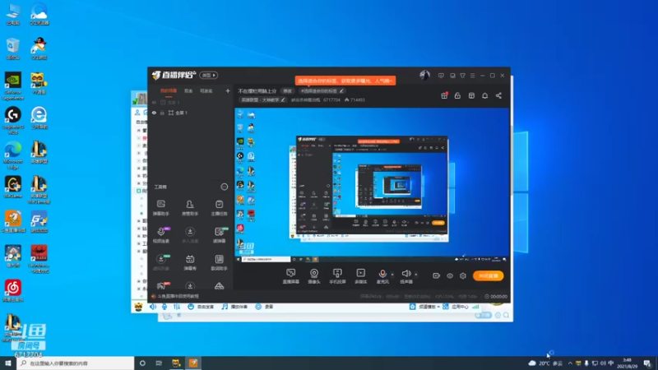Open the 读弹幕 tool in the toolbox
The image size is (658, 370).
[x=219, y=235]
